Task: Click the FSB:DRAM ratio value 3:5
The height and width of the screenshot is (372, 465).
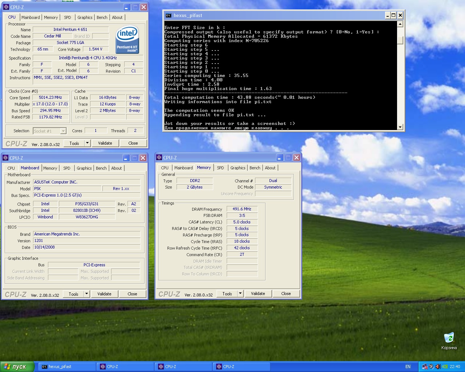Action: [x=242, y=215]
